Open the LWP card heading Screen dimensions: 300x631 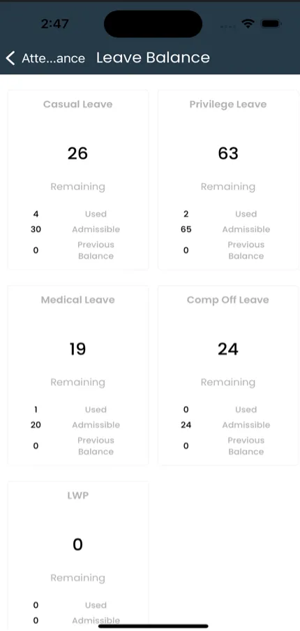click(78, 495)
